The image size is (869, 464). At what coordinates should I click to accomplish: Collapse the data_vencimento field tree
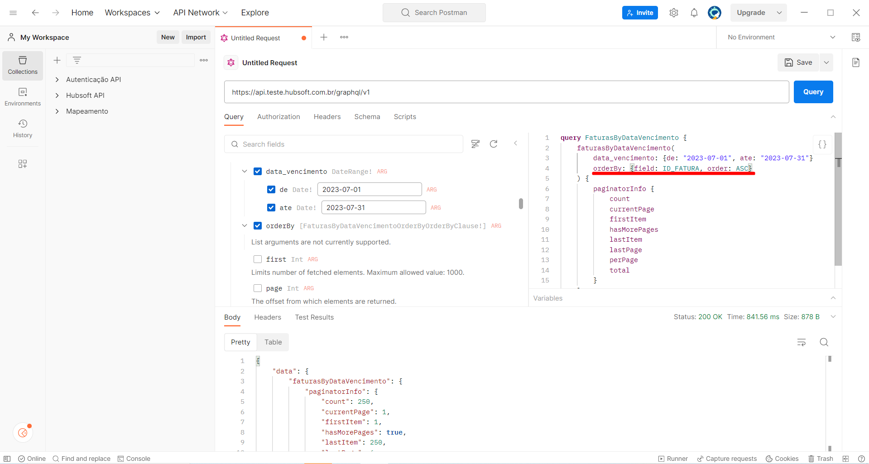pos(245,172)
